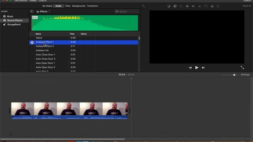253x142 pixels.
Task: Switch to the My Media tab
Action: [x=47, y=6]
